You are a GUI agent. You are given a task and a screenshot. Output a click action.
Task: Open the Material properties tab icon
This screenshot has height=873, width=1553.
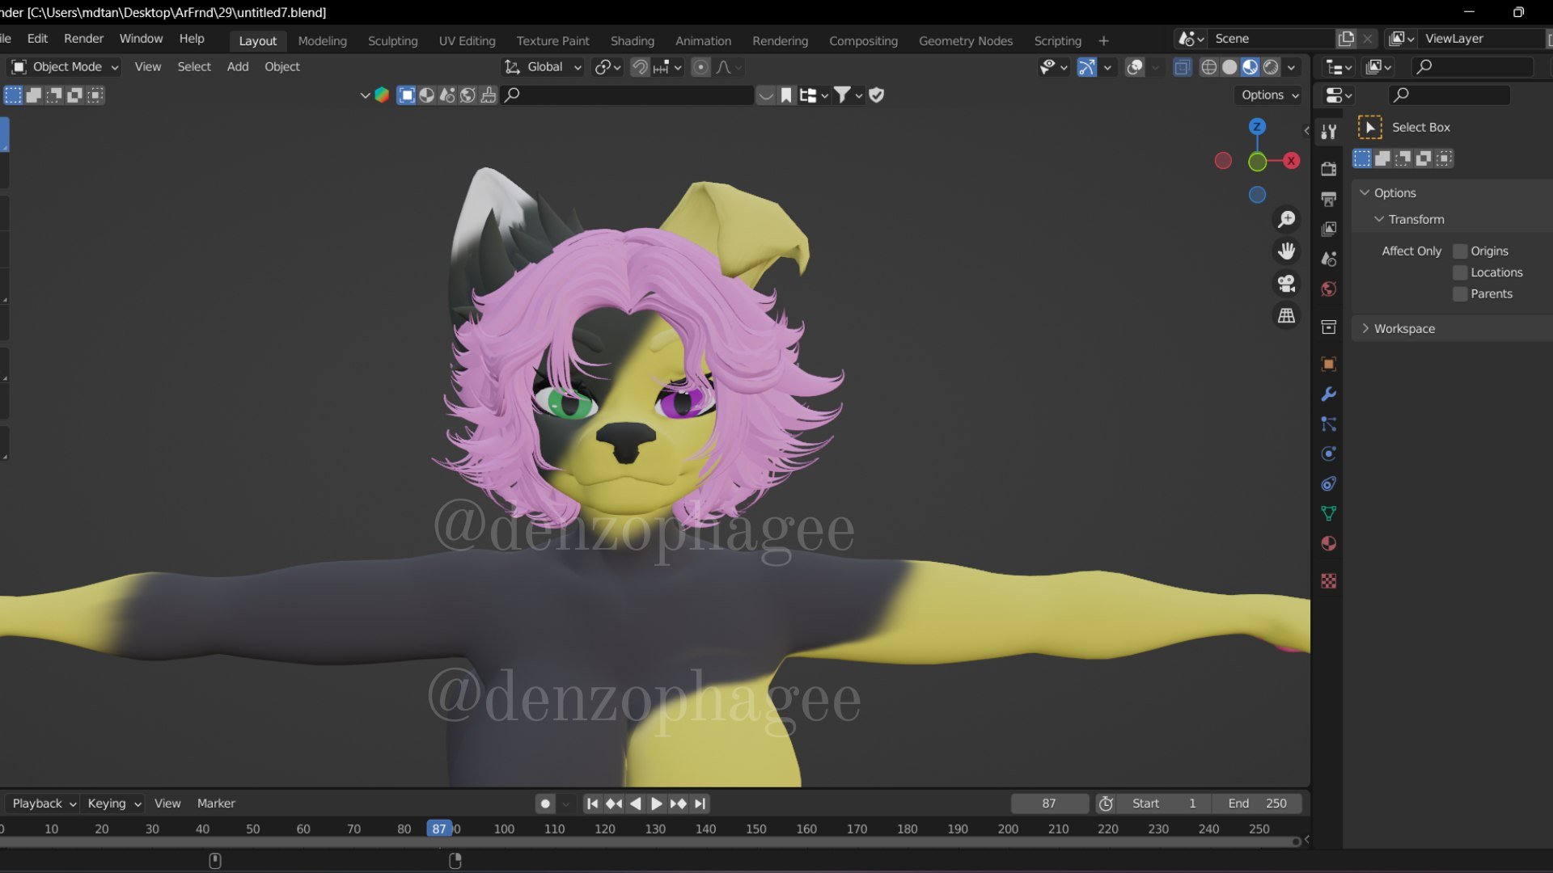1328,544
